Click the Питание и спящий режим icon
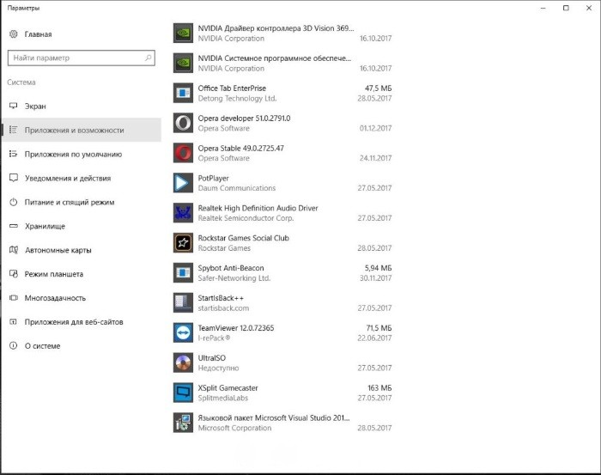 [14, 202]
